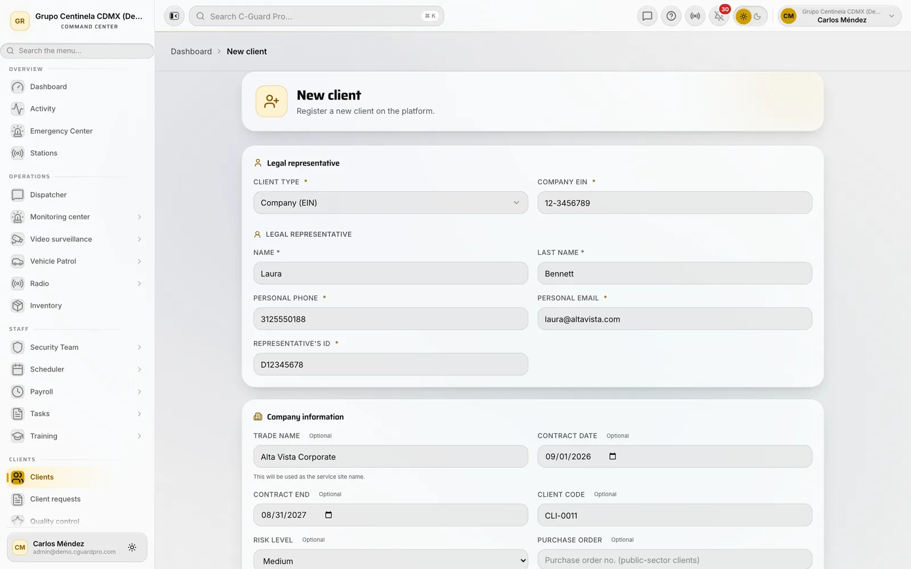Click the Client requests document icon
The height and width of the screenshot is (569, 911).
18,499
